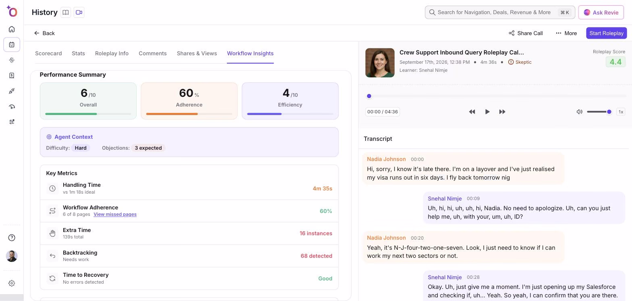Open the sliders configuration sidebar icon

(x=12, y=122)
